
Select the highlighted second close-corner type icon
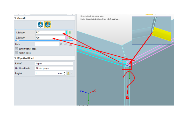point(48,25)
